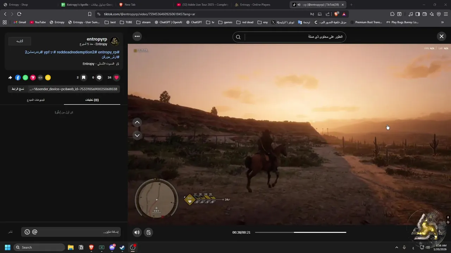
Task: Go to the previous video
Action: [137, 122]
